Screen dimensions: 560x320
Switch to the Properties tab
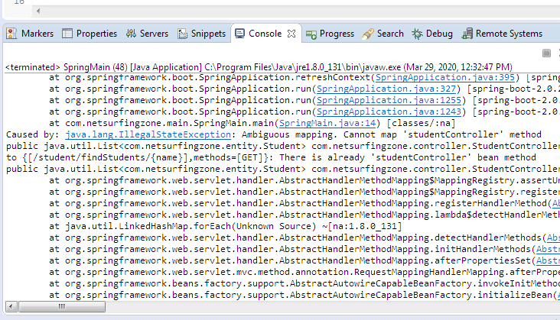[90, 34]
